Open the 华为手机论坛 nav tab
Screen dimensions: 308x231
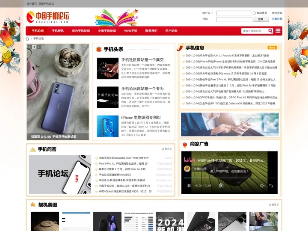pyautogui.click(x=81, y=31)
